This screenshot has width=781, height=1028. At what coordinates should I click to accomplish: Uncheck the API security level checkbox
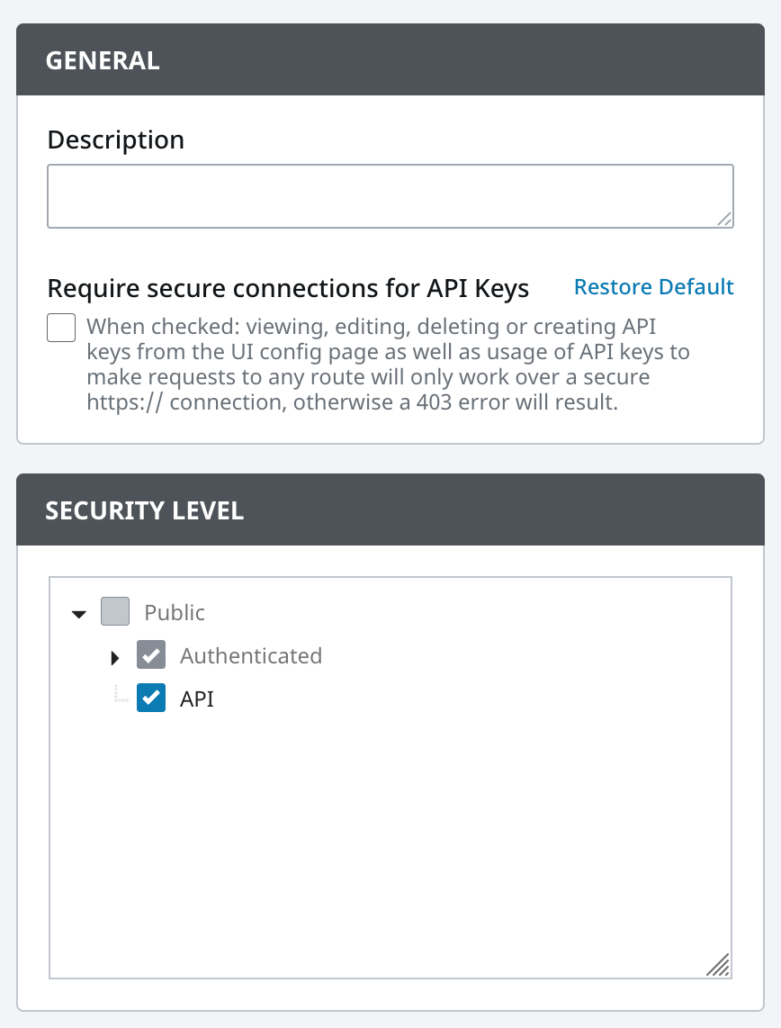coord(151,698)
